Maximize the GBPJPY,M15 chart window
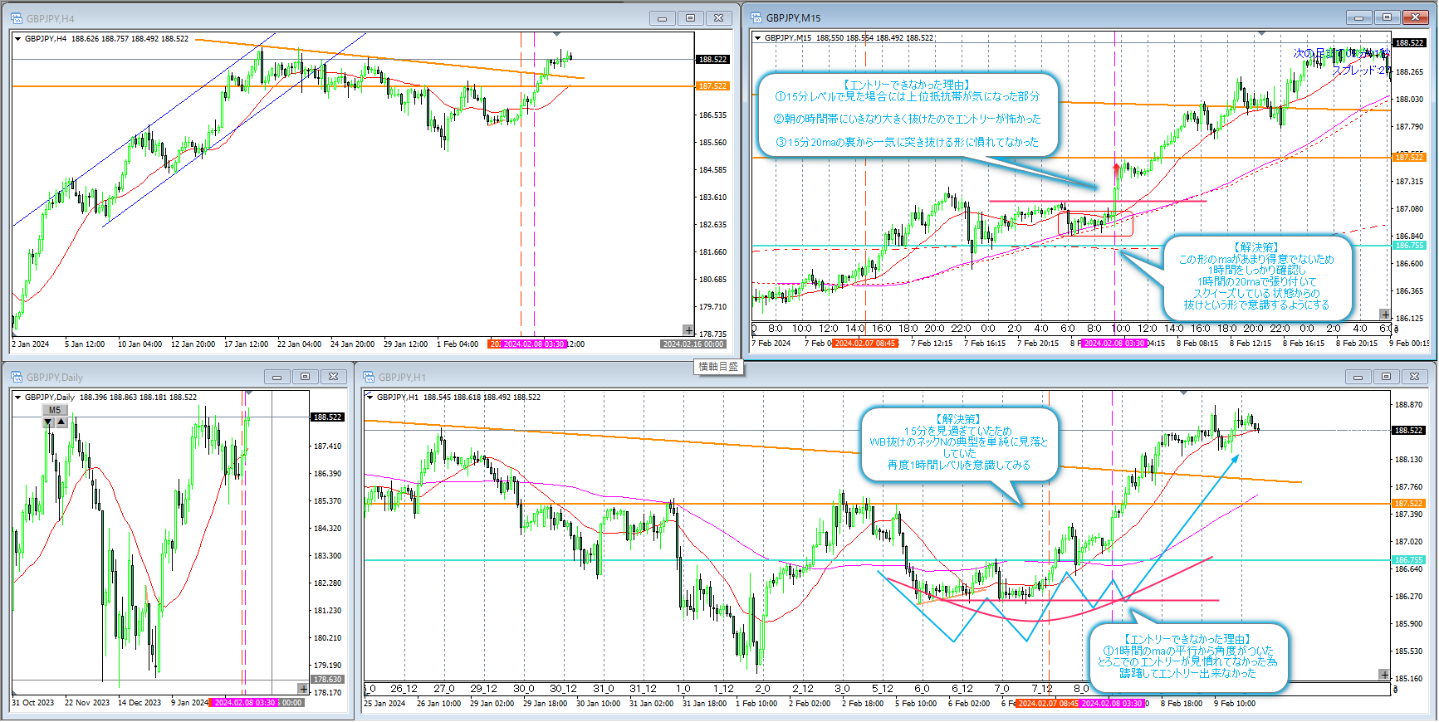 pos(1387,17)
